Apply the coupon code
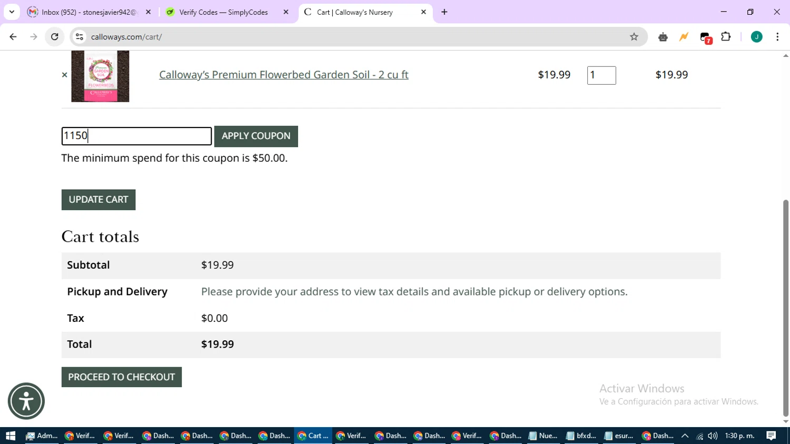This screenshot has height=444, width=790. (256, 136)
